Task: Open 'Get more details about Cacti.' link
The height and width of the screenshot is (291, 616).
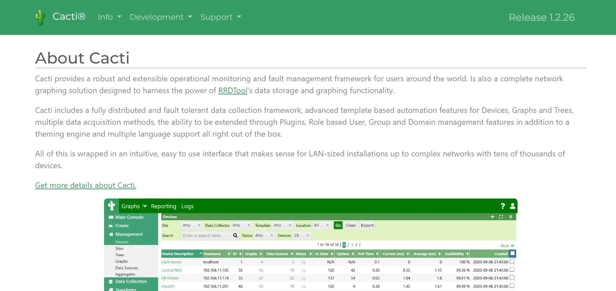Action: coord(86,185)
